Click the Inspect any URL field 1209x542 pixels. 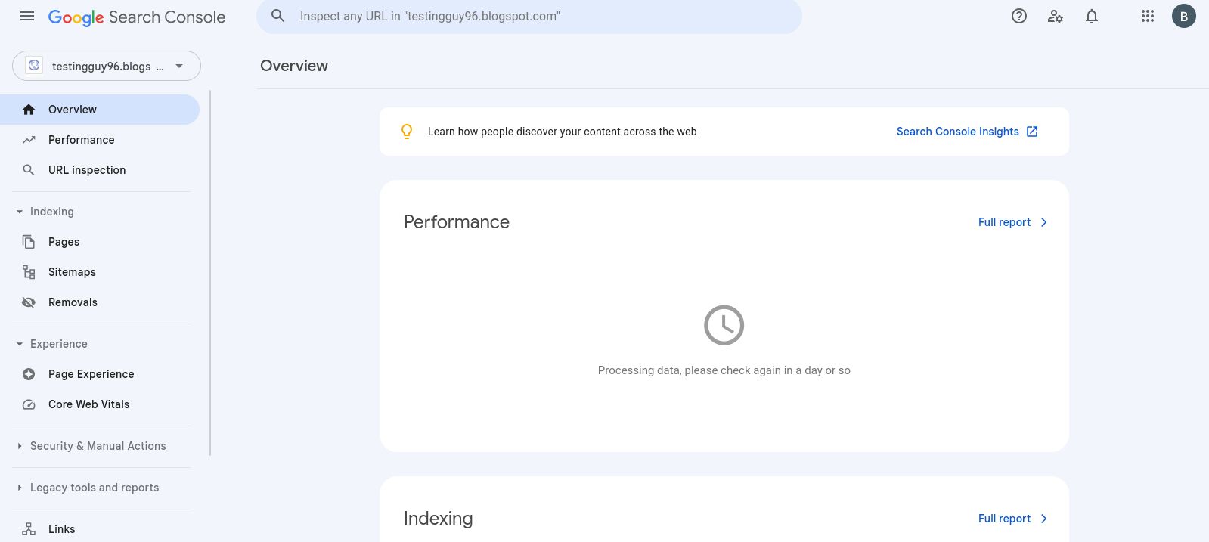coord(529,16)
